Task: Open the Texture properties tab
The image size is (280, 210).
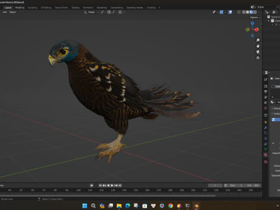Action: click(x=266, y=162)
